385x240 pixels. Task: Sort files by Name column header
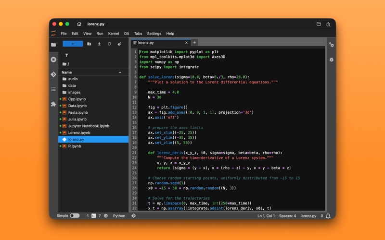pos(67,72)
